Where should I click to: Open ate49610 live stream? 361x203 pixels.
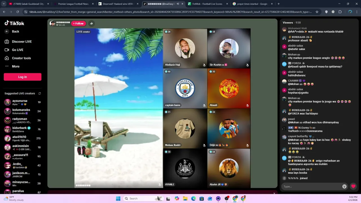[x=23, y=138]
